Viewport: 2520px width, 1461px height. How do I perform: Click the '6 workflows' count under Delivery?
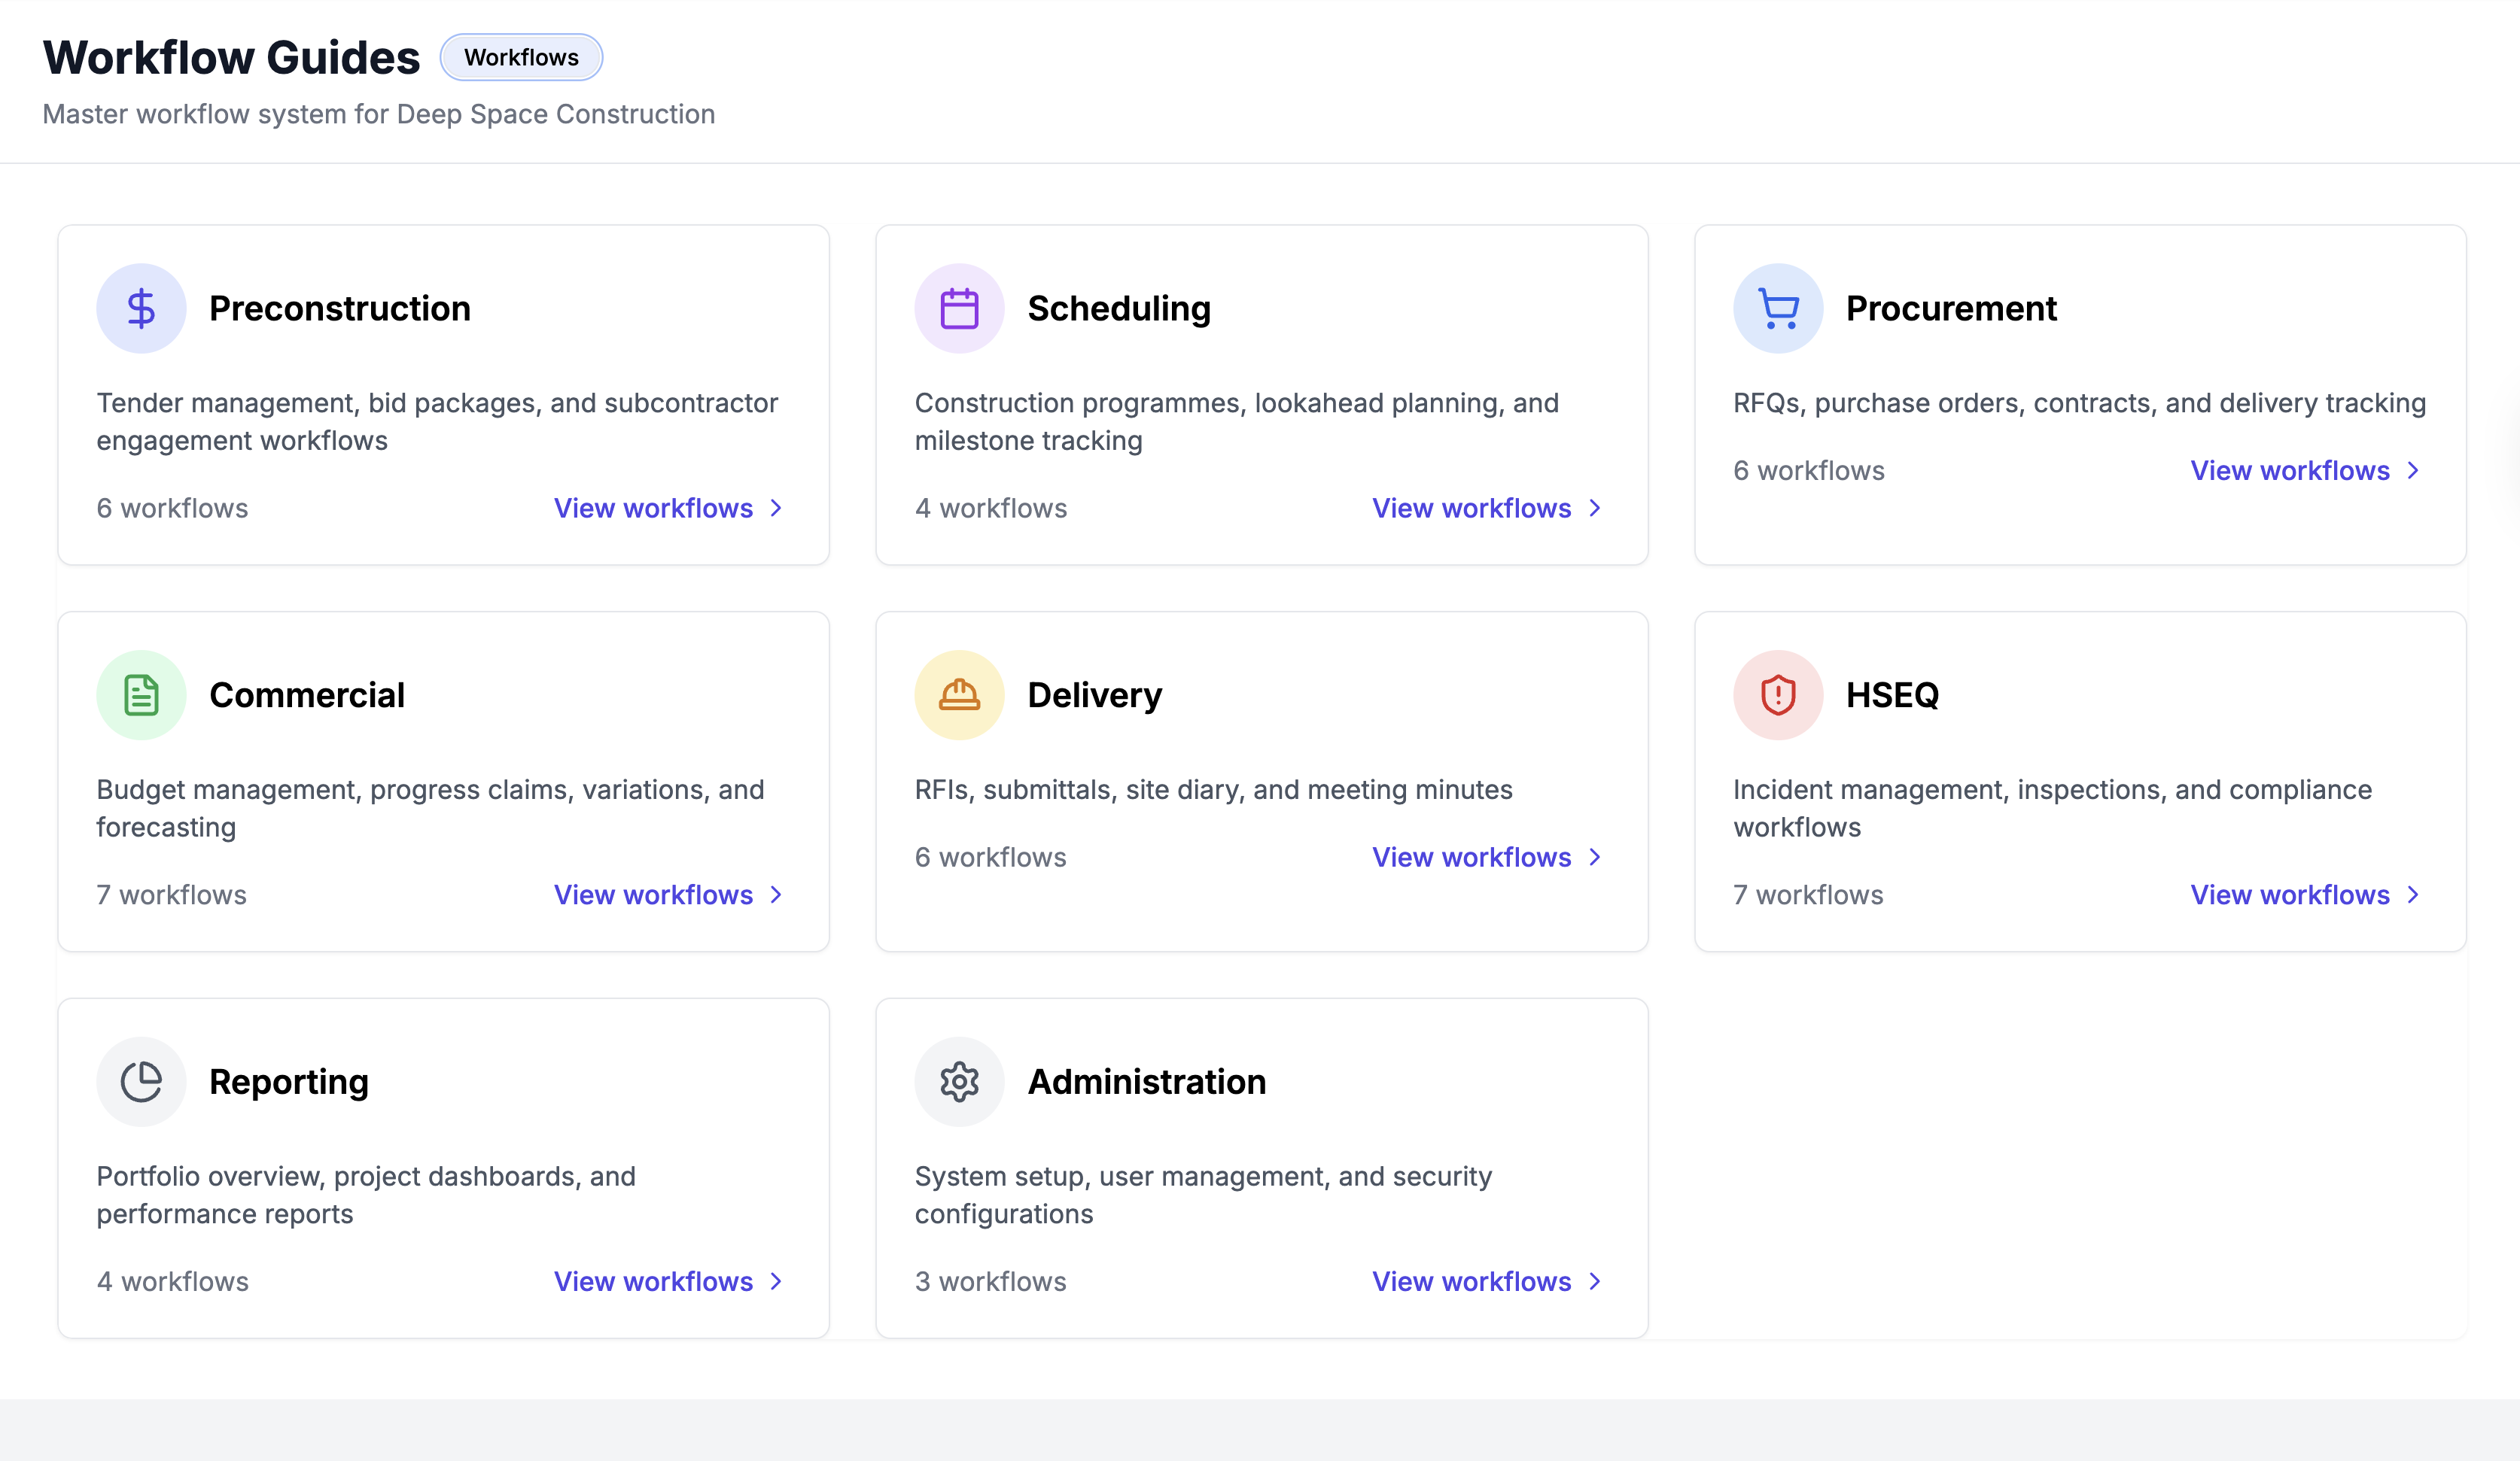[x=991, y=856]
